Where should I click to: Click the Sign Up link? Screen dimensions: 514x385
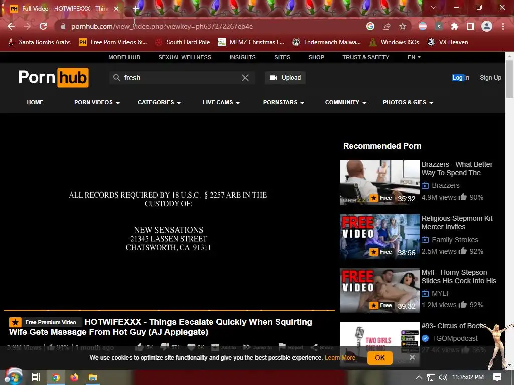point(491,78)
